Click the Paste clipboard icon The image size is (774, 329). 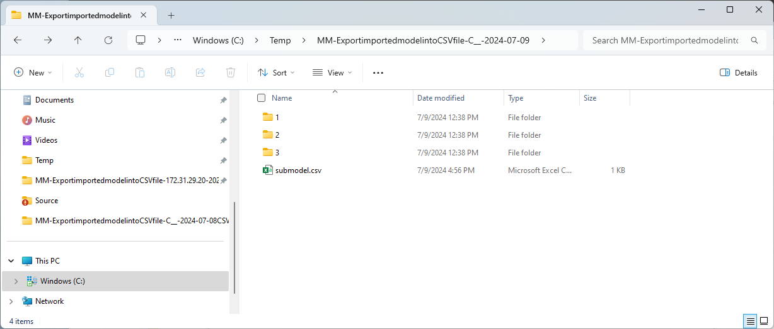pos(140,72)
